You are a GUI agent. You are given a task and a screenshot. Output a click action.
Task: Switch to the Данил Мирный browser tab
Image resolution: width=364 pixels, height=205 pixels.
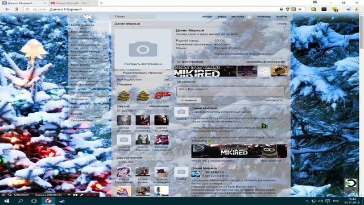(24, 3)
